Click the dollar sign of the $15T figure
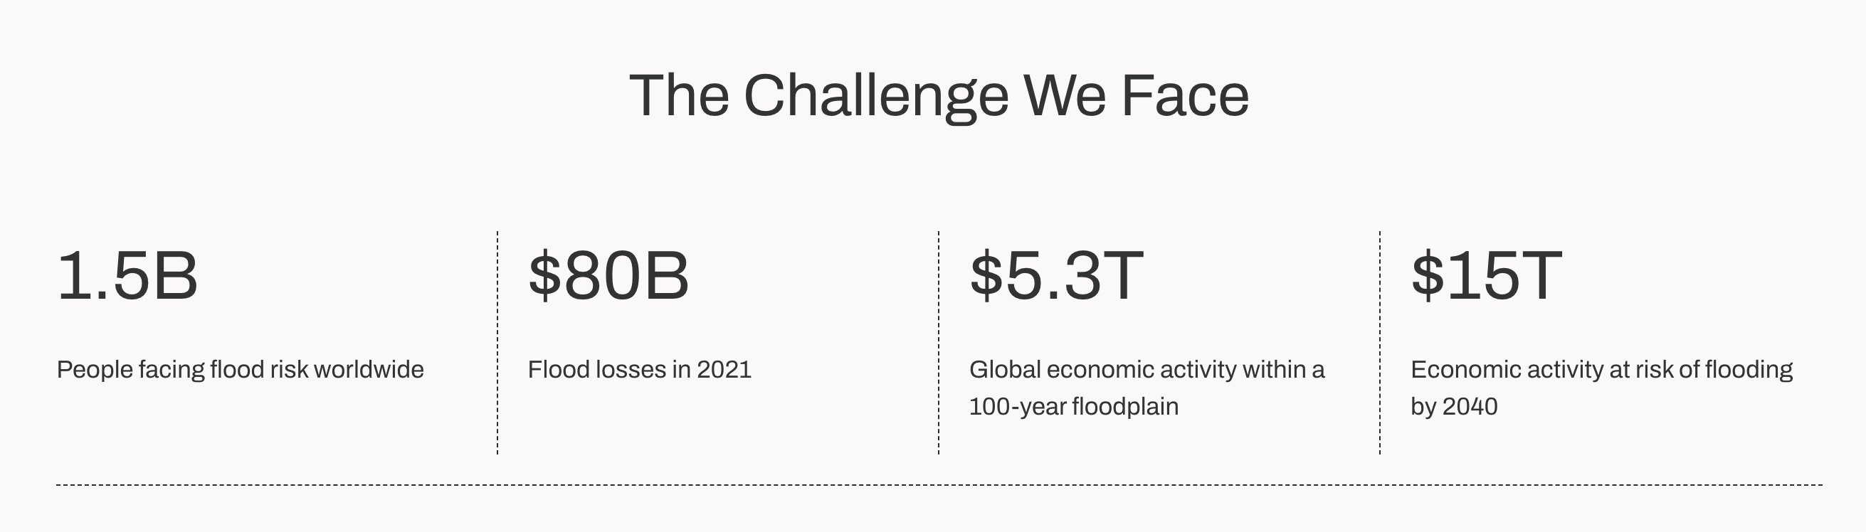Screen dimensions: 1866x532 pyautogui.click(x=1427, y=275)
